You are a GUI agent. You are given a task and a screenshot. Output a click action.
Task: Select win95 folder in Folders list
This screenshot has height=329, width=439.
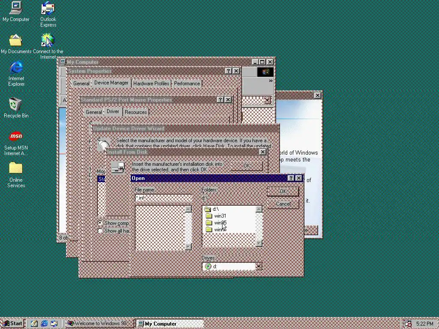coord(216,223)
